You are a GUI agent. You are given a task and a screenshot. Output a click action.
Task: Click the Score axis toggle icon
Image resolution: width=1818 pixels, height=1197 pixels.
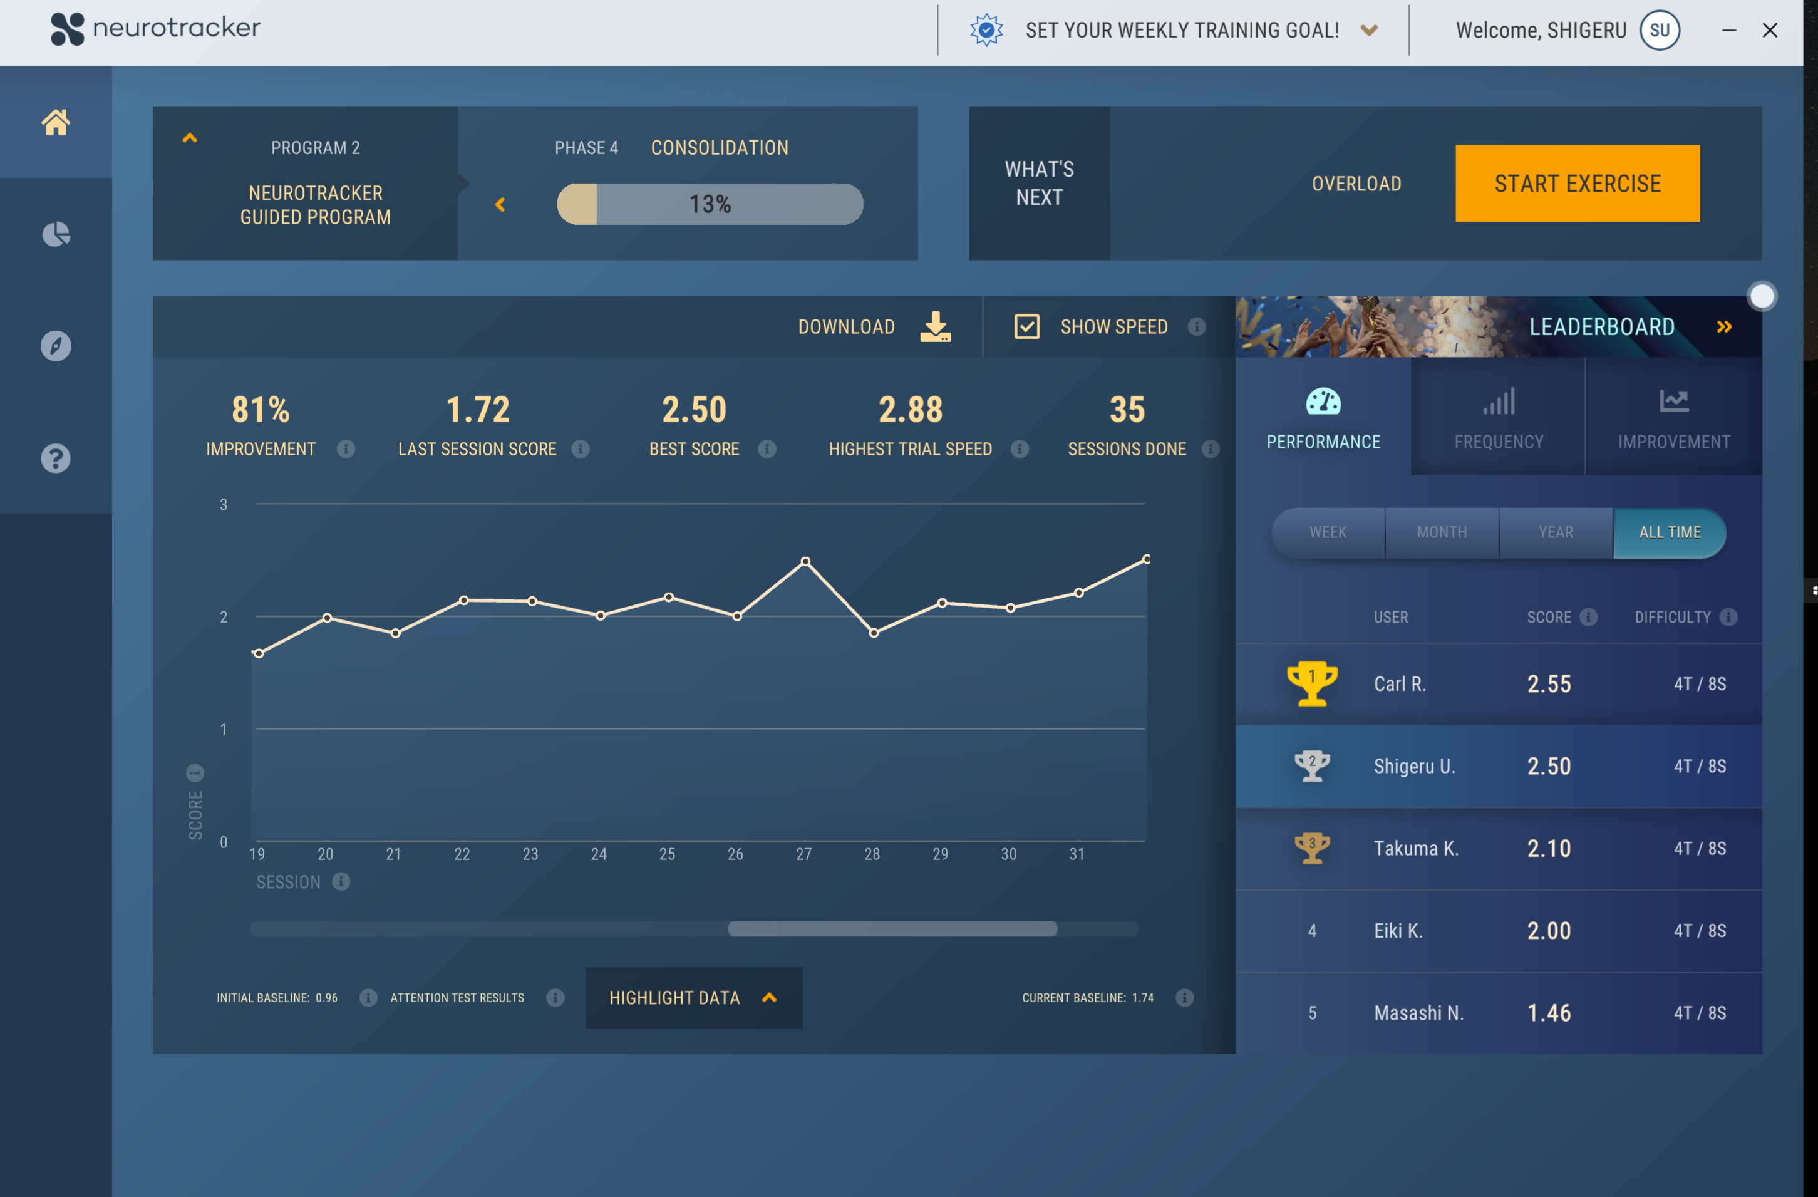(x=195, y=773)
